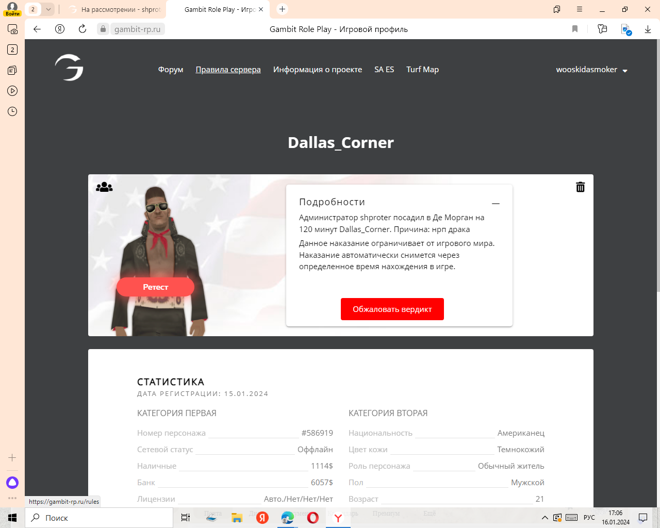Expand wooskidasmoker account dropdown

[591, 70]
